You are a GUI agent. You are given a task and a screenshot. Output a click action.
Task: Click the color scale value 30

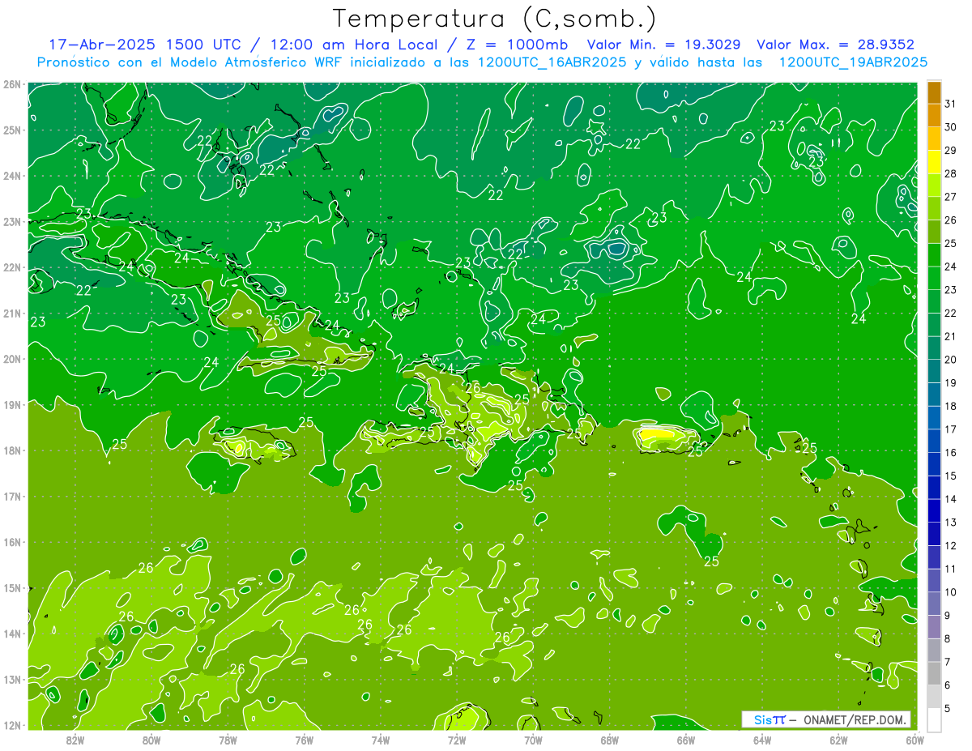tap(951, 127)
